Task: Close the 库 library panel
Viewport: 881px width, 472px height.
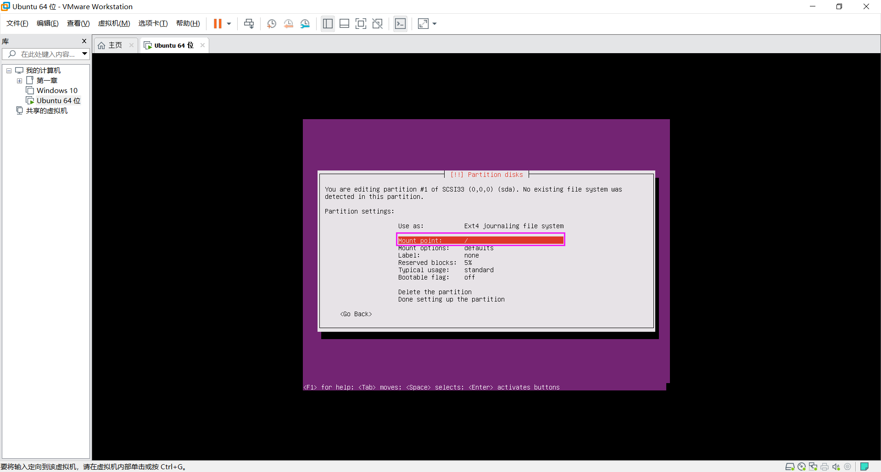Action: [84, 41]
